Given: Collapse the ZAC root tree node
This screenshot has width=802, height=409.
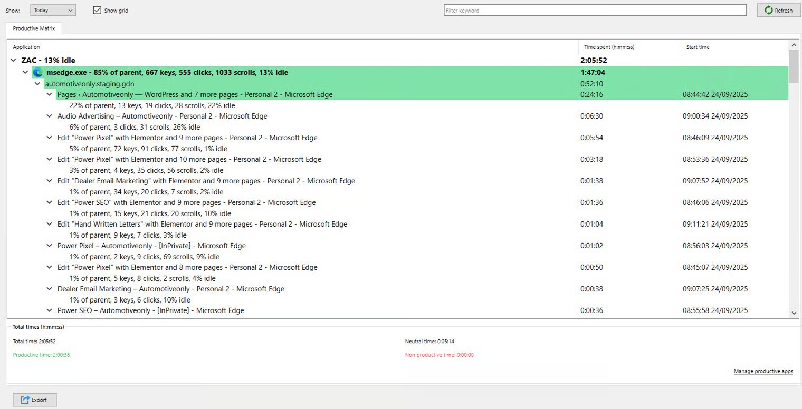Looking at the screenshot, I should click(x=13, y=61).
